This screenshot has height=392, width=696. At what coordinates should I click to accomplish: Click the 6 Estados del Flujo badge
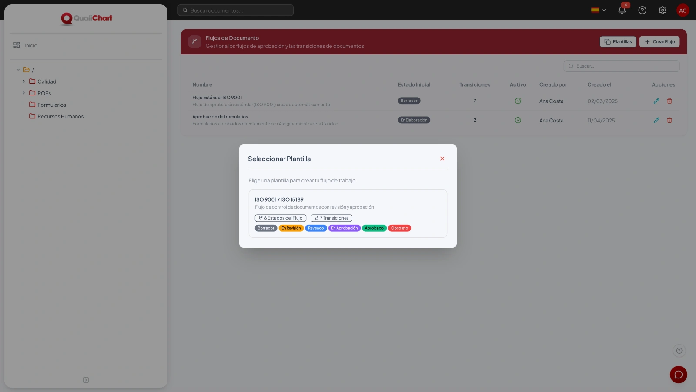pos(281,218)
